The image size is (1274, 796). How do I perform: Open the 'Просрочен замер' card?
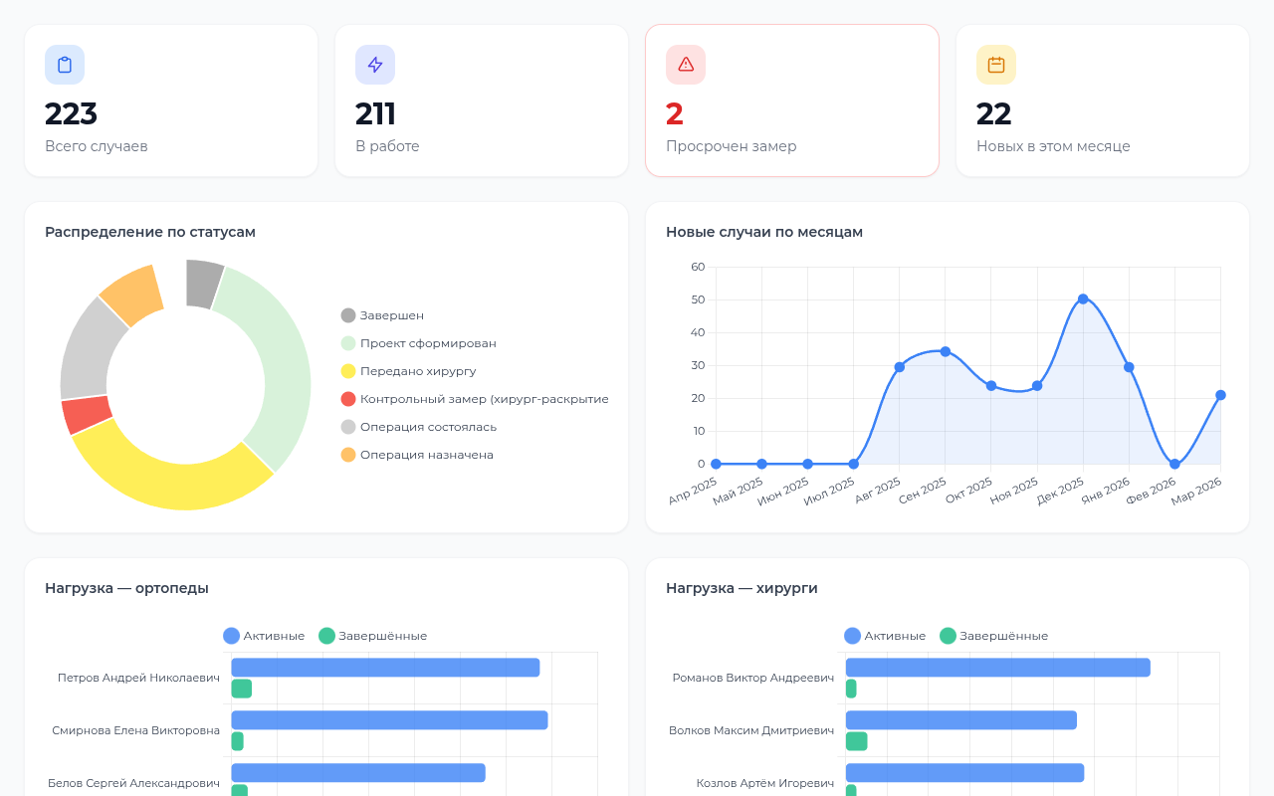tap(792, 100)
